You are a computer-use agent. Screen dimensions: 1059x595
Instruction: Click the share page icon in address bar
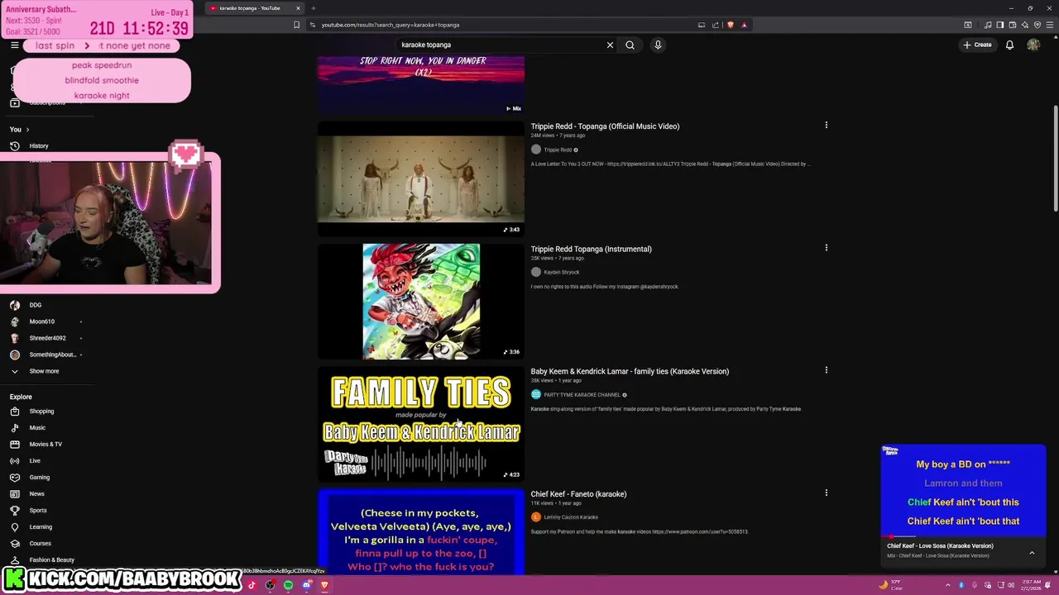point(716,25)
